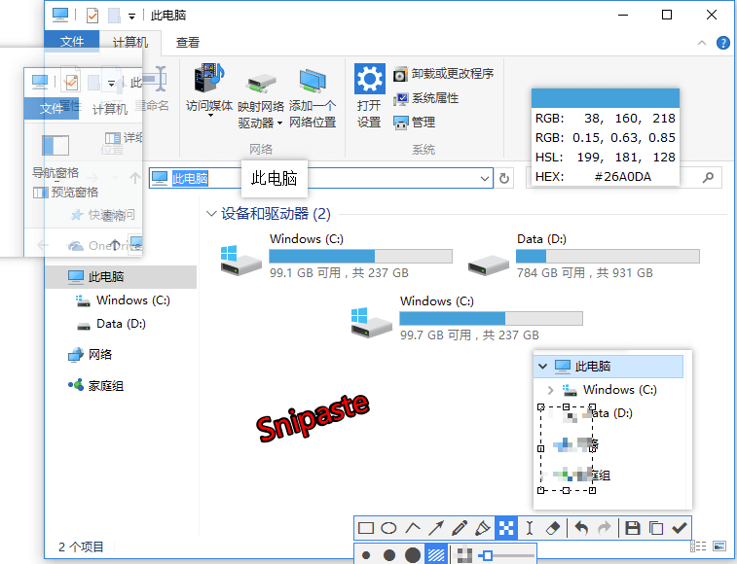Copy the snip to clipboard
737x564 pixels.
(x=656, y=528)
